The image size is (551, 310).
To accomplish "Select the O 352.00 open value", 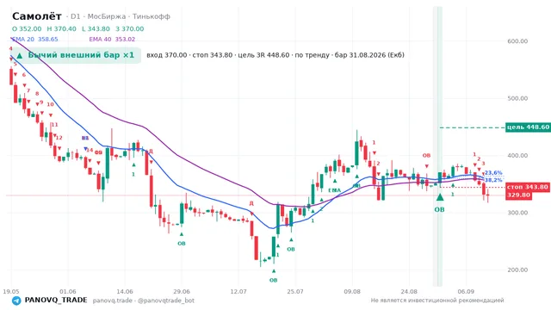I will [27, 28].
